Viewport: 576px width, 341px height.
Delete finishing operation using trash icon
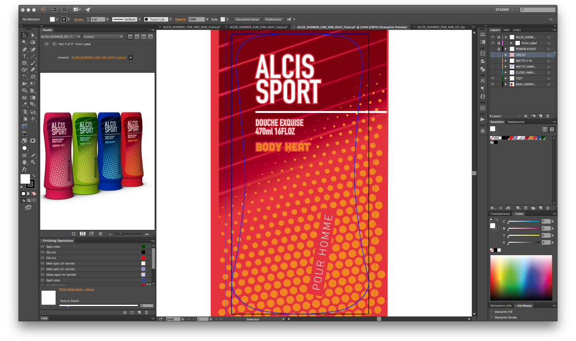(146, 313)
